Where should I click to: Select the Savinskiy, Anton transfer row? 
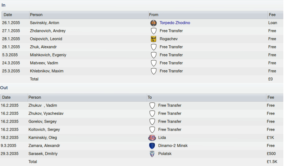point(142,23)
